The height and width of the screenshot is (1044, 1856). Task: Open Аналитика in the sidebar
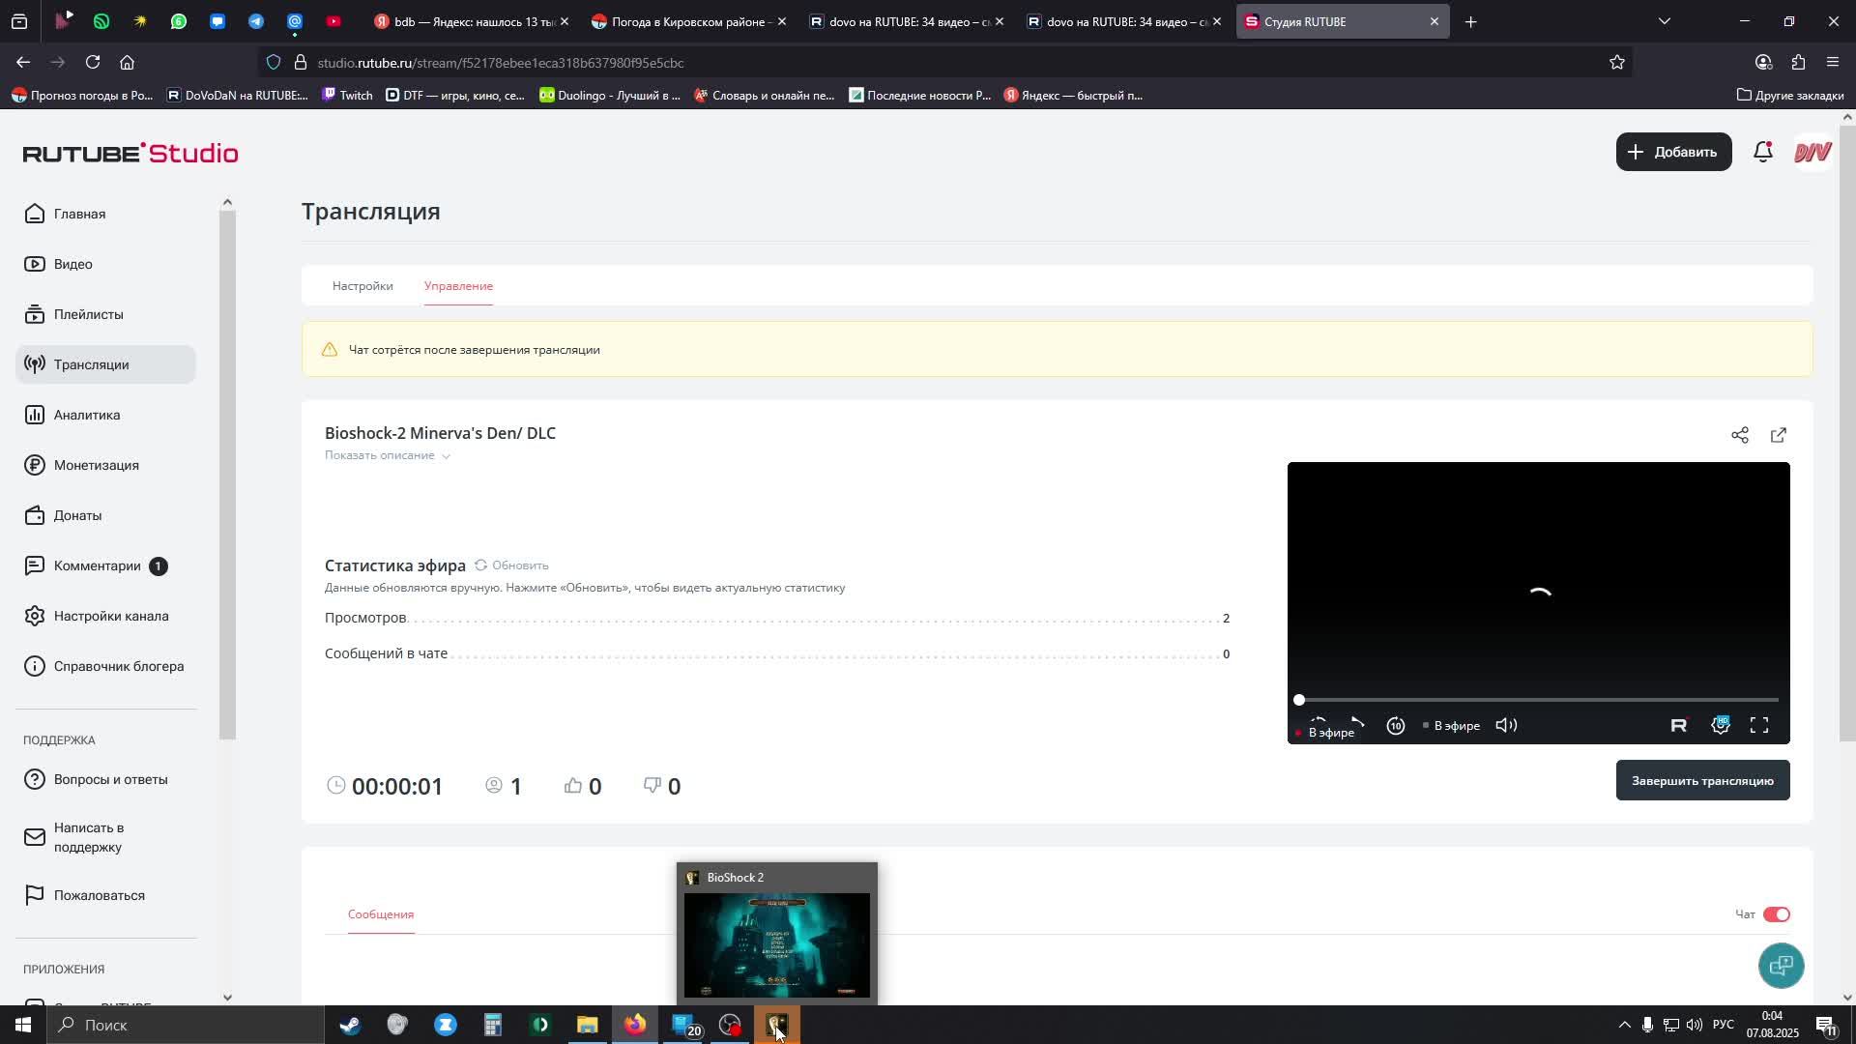[x=87, y=415]
